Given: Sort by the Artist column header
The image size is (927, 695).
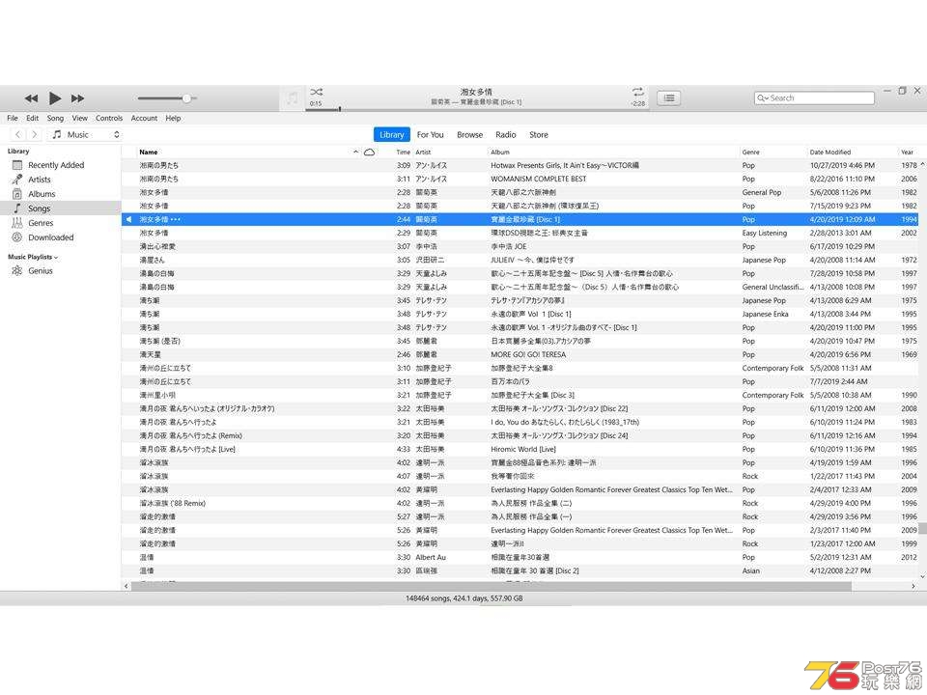Looking at the screenshot, I should click(x=423, y=153).
